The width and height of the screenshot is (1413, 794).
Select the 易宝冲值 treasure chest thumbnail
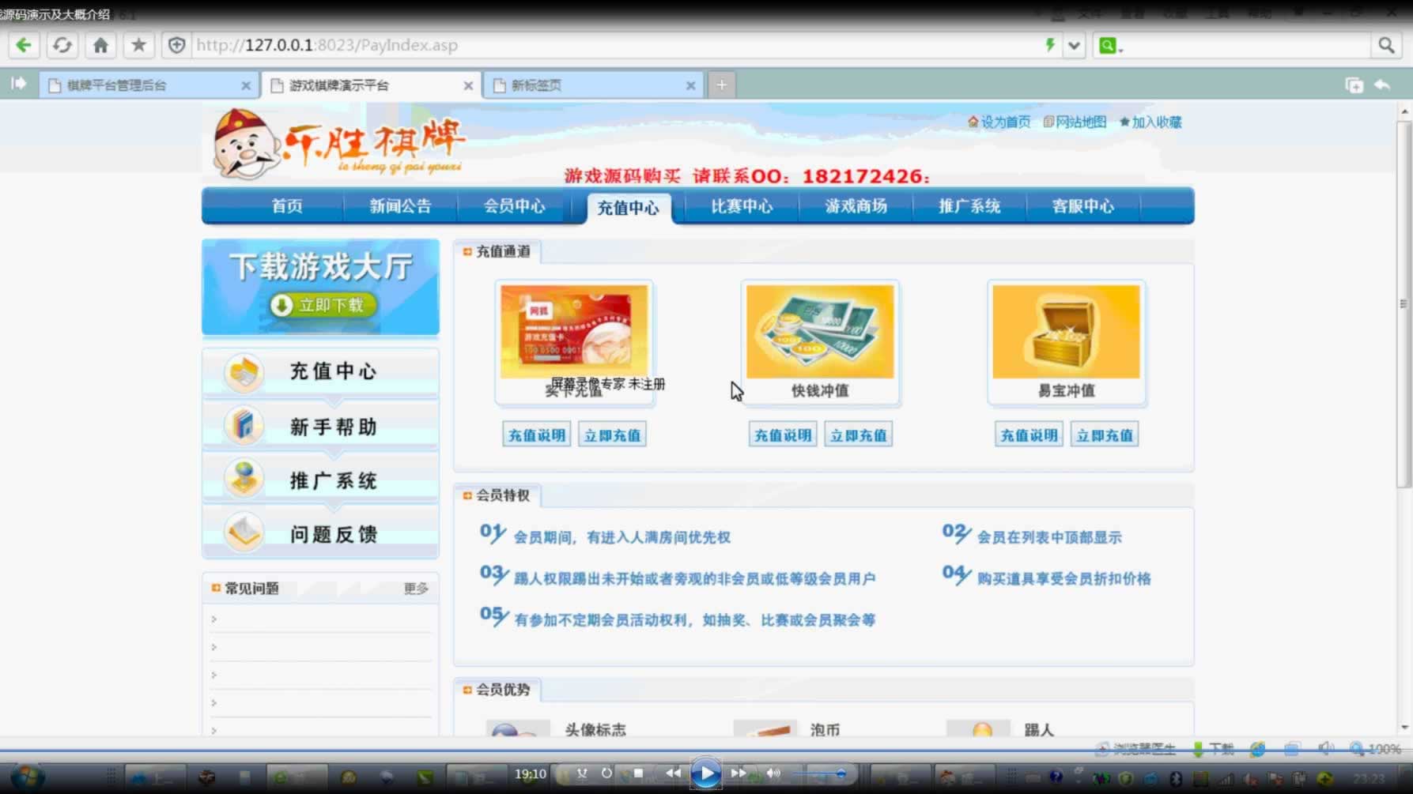coord(1066,332)
